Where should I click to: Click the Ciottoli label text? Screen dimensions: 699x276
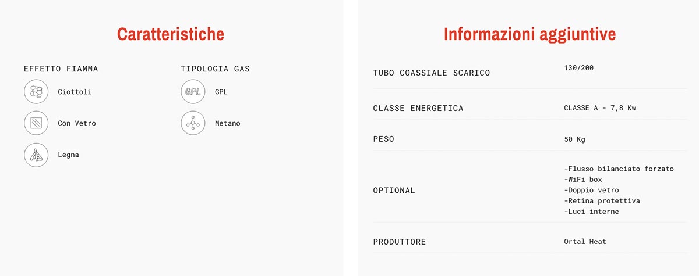click(75, 92)
